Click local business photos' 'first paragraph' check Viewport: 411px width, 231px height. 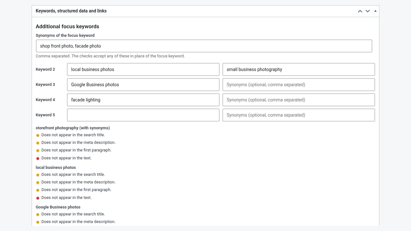tap(76, 190)
